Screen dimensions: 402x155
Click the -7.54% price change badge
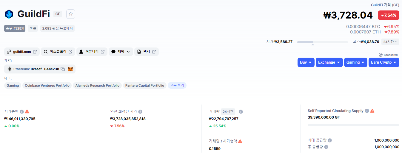(389, 15)
